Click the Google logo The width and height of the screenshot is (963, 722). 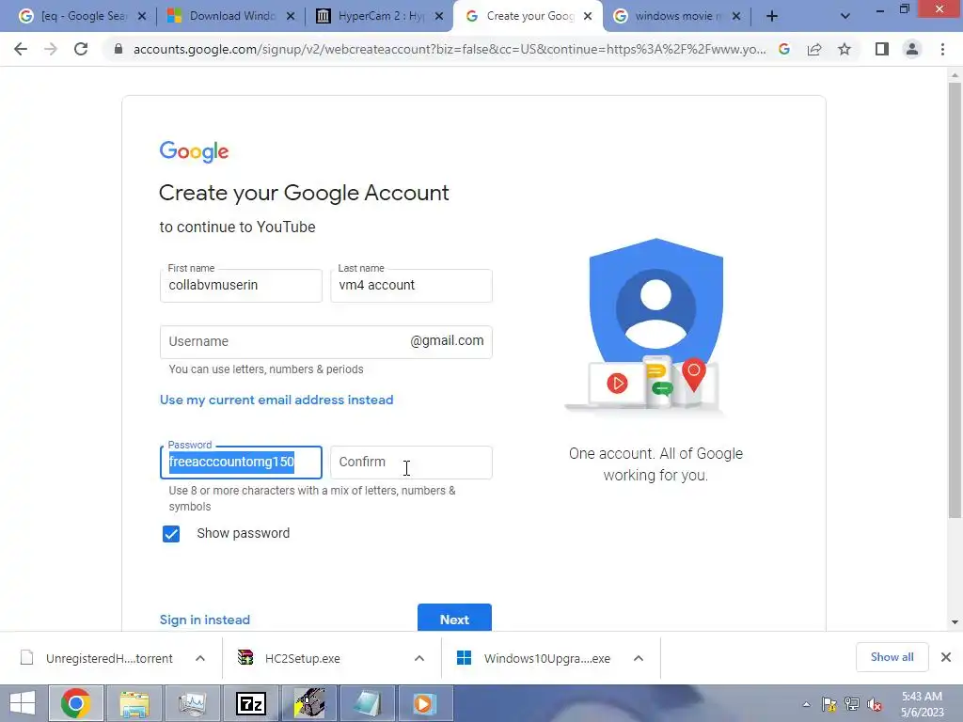click(194, 151)
